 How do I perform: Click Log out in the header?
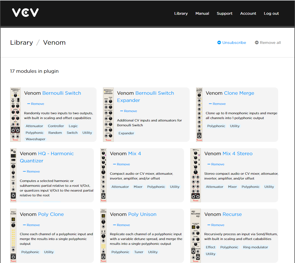pyautogui.click(x=271, y=14)
